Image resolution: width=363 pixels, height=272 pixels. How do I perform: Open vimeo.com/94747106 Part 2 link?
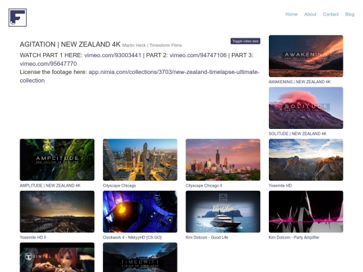coord(198,55)
